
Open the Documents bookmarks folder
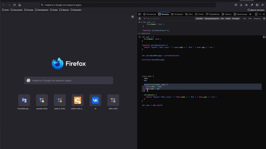click(x=17, y=10)
